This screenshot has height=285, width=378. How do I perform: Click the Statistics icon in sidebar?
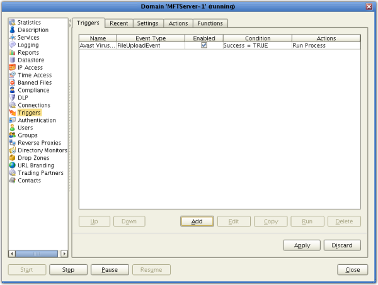coord(12,23)
